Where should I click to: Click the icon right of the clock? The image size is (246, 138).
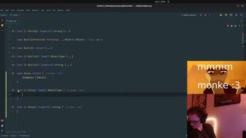pyautogui.click(x=168, y=2)
